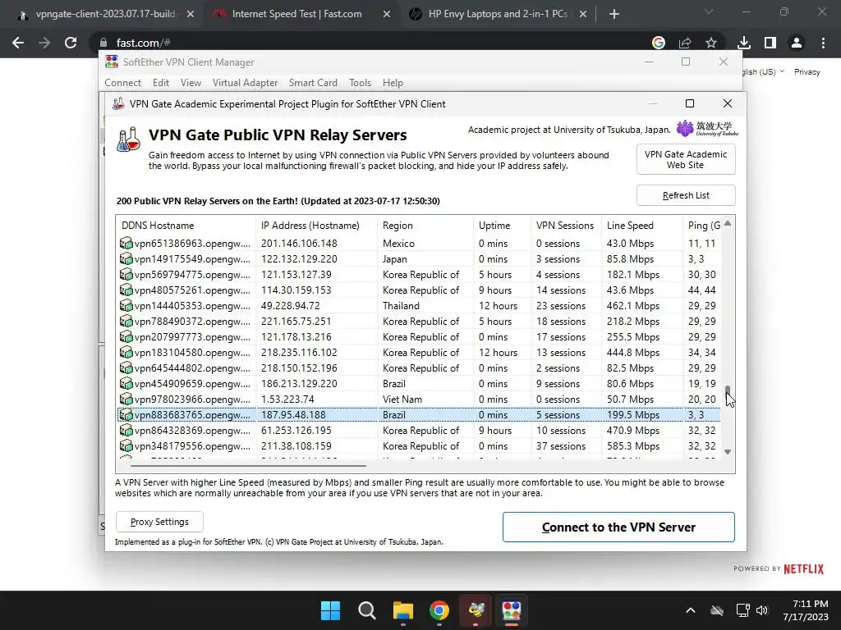Open Chrome tab search dropdown chevron
The image size is (841, 630).
pos(709,11)
